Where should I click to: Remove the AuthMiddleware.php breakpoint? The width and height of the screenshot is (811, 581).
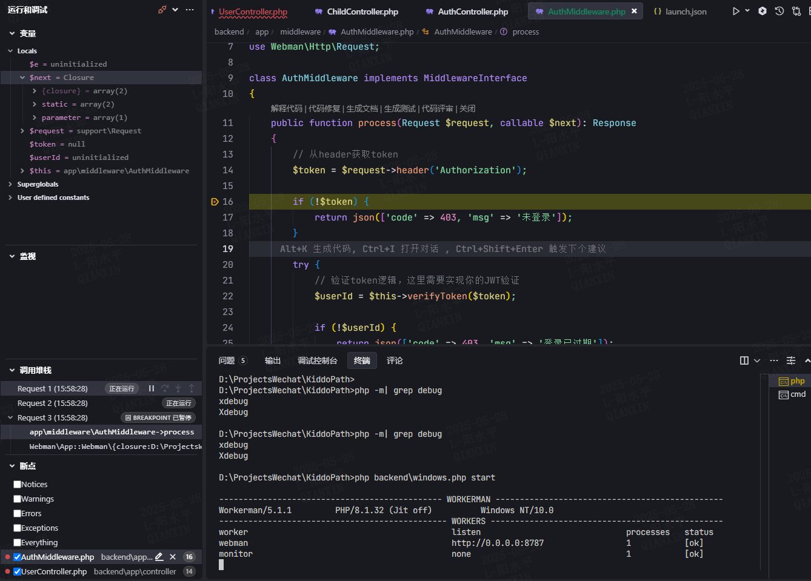pyautogui.click(x=173, y=557)
